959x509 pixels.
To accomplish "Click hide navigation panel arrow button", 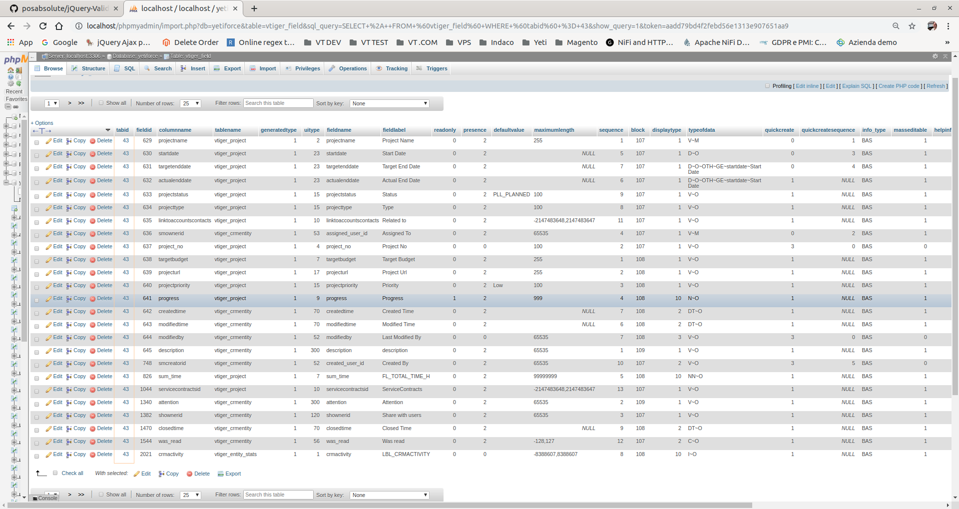I will [x=32, y=56].
